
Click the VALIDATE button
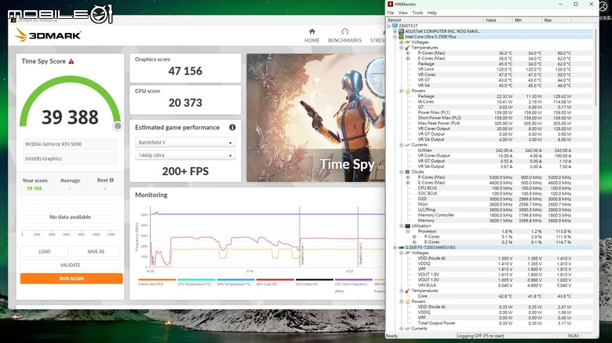[x=71, y=265]
